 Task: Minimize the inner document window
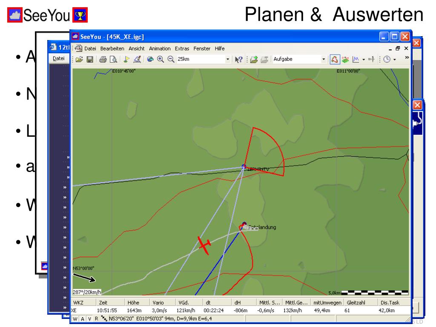click(390, 49)
